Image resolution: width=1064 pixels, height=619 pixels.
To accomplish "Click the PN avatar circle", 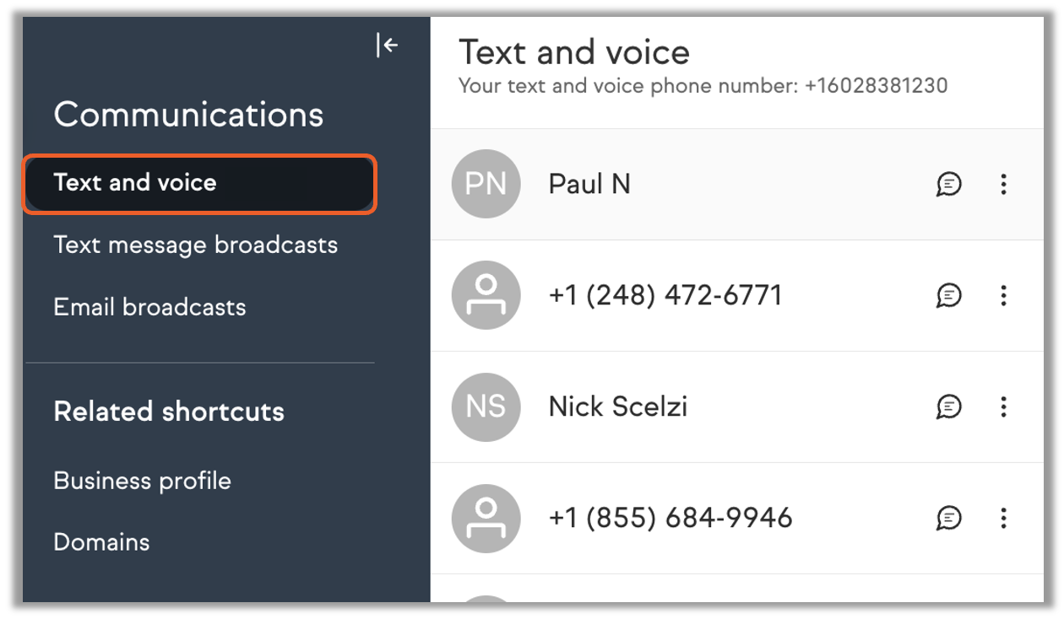I will click(486, 184).
